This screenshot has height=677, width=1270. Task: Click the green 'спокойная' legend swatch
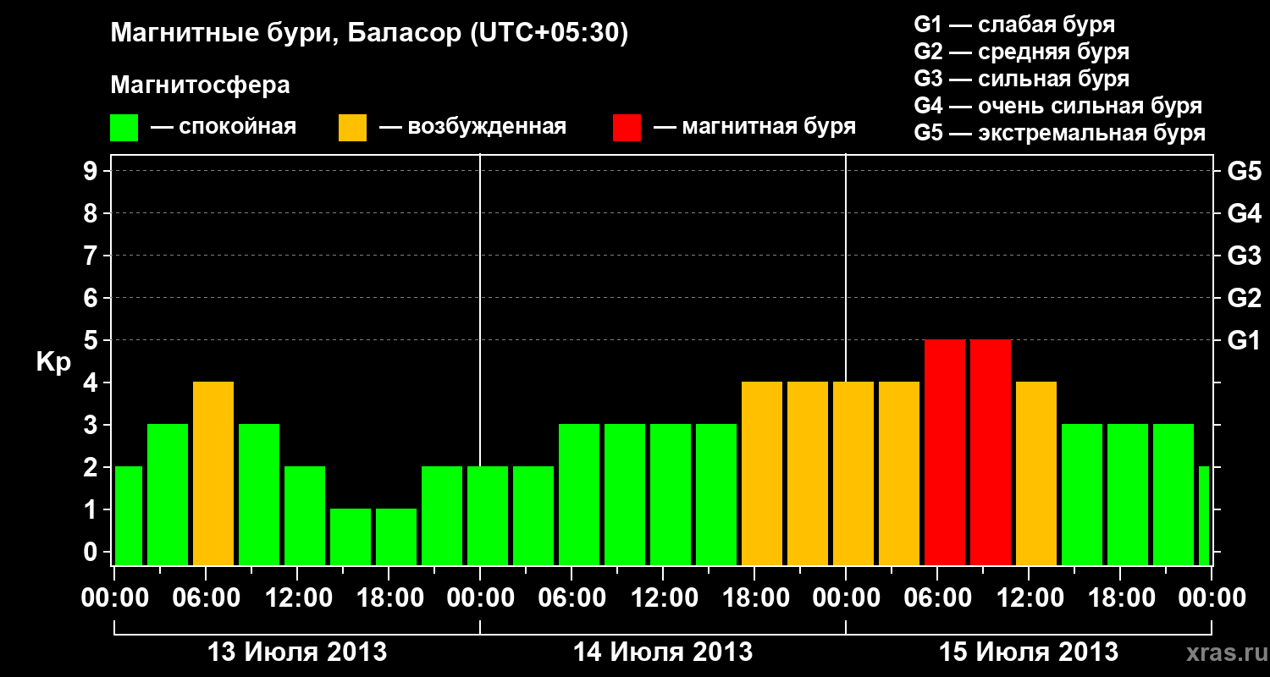coord(124,128)
